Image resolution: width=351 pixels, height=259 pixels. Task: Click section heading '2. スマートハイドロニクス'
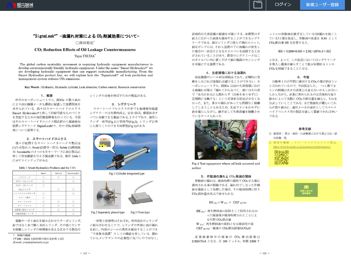point(47,139)
